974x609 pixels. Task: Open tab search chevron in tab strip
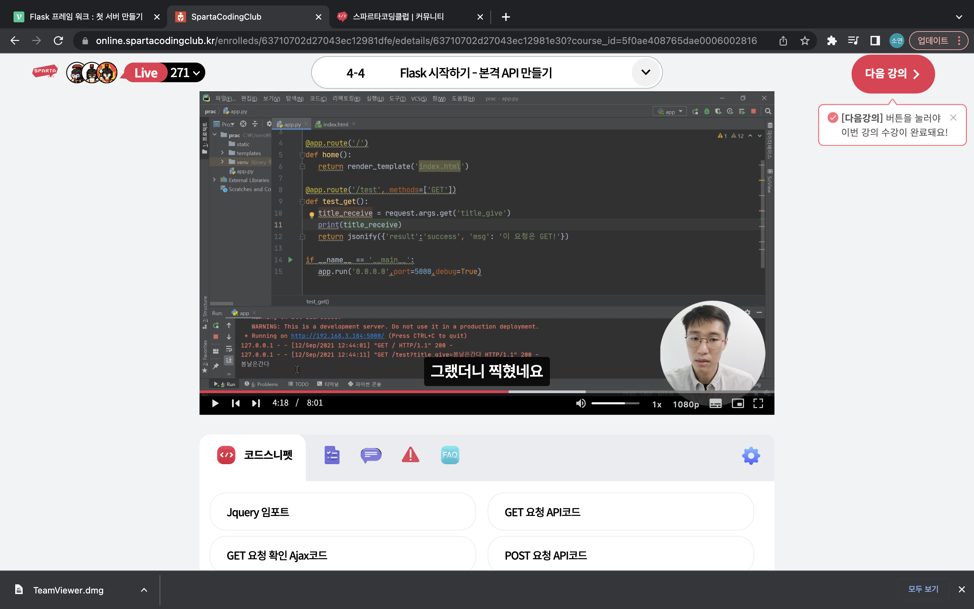(x=959, y=17)
